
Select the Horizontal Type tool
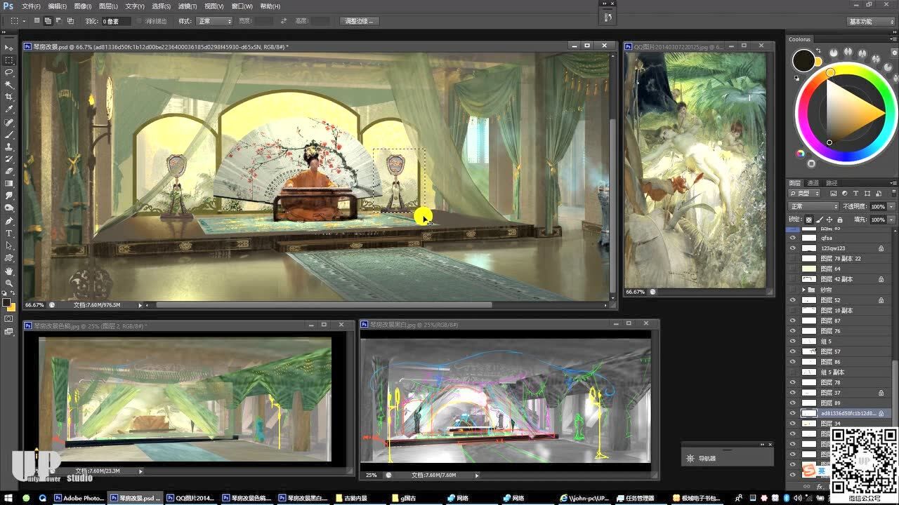point(9,234)
